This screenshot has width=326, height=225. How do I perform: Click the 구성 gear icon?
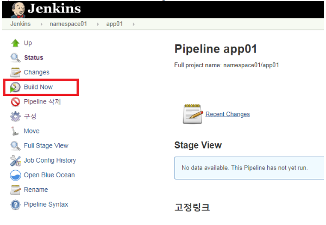(x=15, y=117)
